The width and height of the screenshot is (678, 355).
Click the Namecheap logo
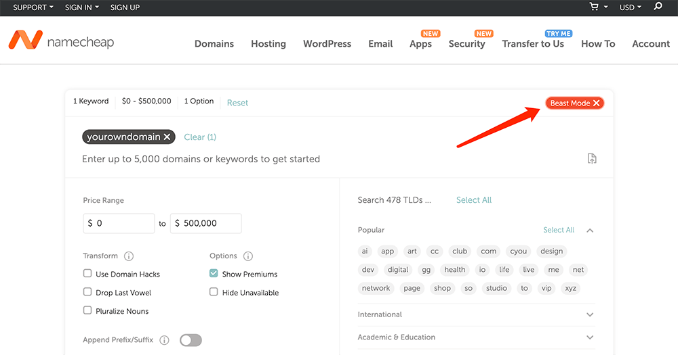tap(61, 40)
